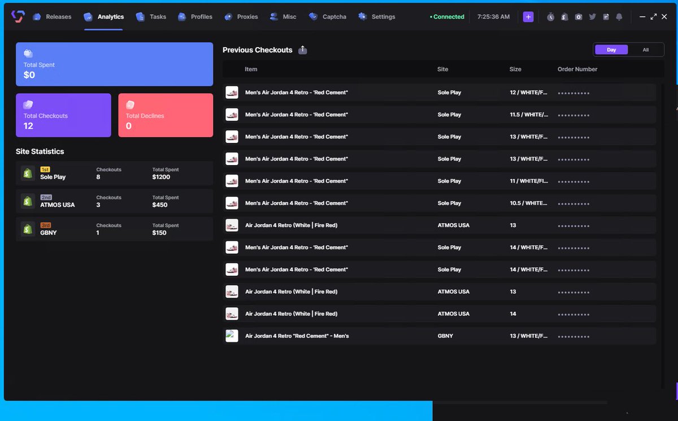Screen dimensions: 678x421
Task: Switch to the Captcha tab
Action: pos(328,17)
